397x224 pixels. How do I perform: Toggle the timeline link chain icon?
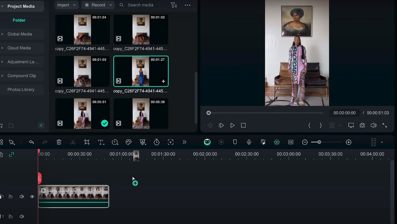[11, 154]
